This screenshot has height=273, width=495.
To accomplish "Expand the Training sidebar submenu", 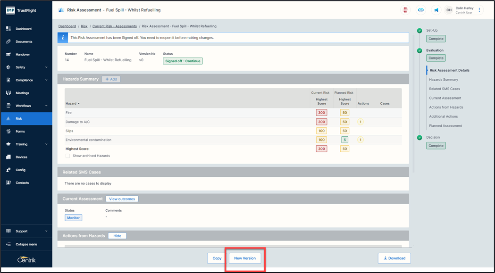I will pyautogui.click(x=46, y=144).
